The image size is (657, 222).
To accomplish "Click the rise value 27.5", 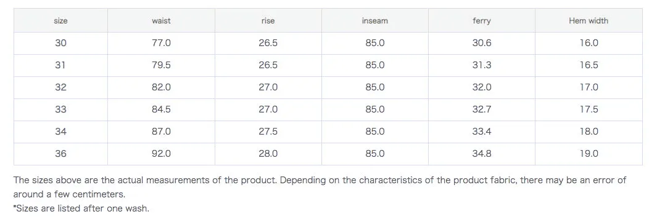I will point(268,132).
